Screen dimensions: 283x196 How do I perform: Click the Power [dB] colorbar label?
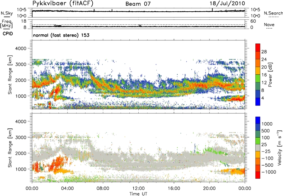pyautogui.click(x=270, y=75)
